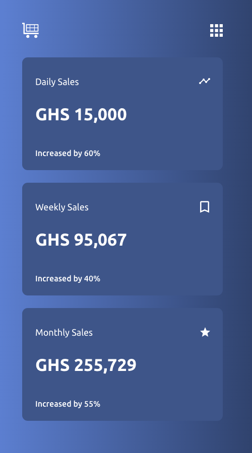Select the Monthly Sales title text
The width and height of the screenshot is (252, 453).
pos(64,333)
